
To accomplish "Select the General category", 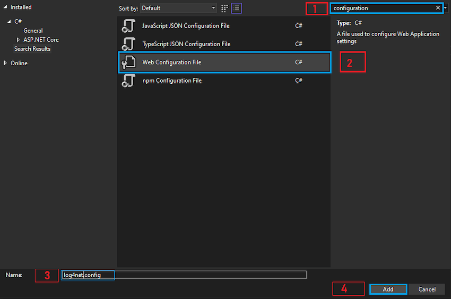I will (x=33, y=30).
